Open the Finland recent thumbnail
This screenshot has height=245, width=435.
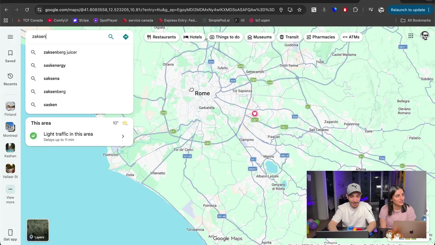[x=10, y=109]
